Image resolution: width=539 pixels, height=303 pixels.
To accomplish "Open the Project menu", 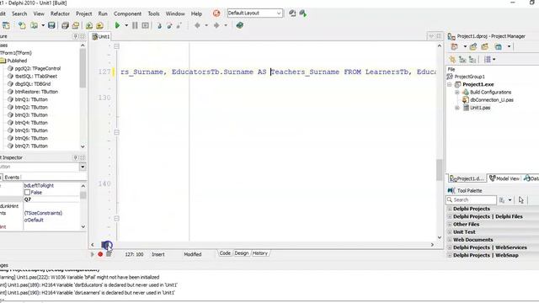I will 84,13.
